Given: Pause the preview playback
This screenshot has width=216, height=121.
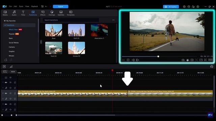Looking at the screenshot, I should pos(123,60).
